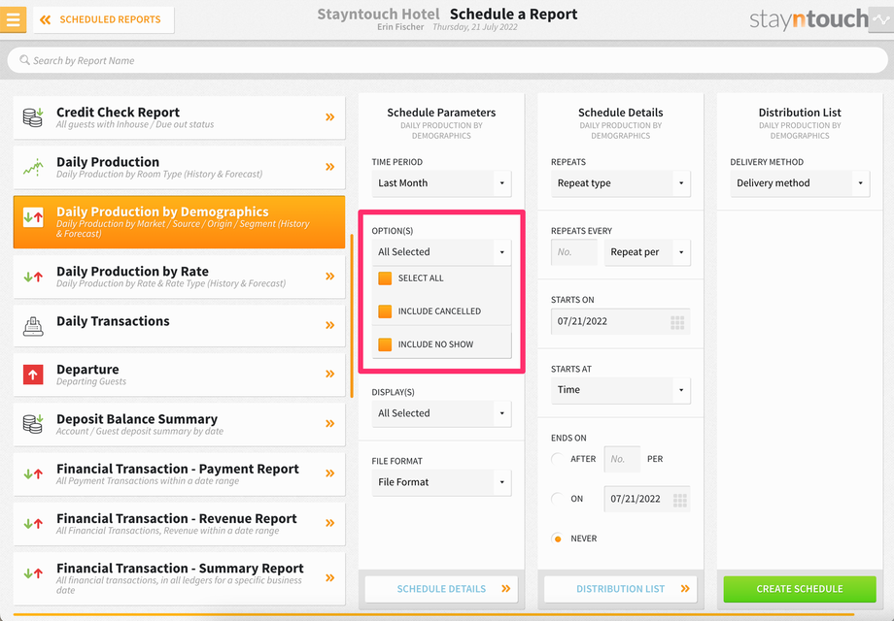Select Daily Production by Demographics report
Screen dimensions: 894x621
pos(179,222)
